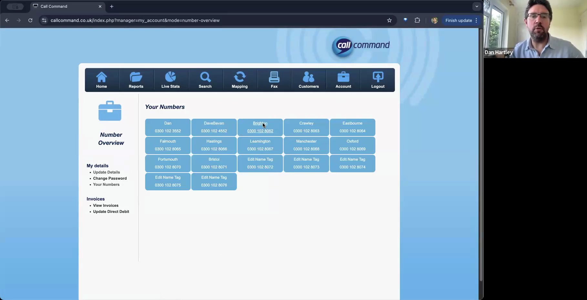587x300 pixels.
Task: Open Live Stats pie chart icon
Action: [170, 77]
